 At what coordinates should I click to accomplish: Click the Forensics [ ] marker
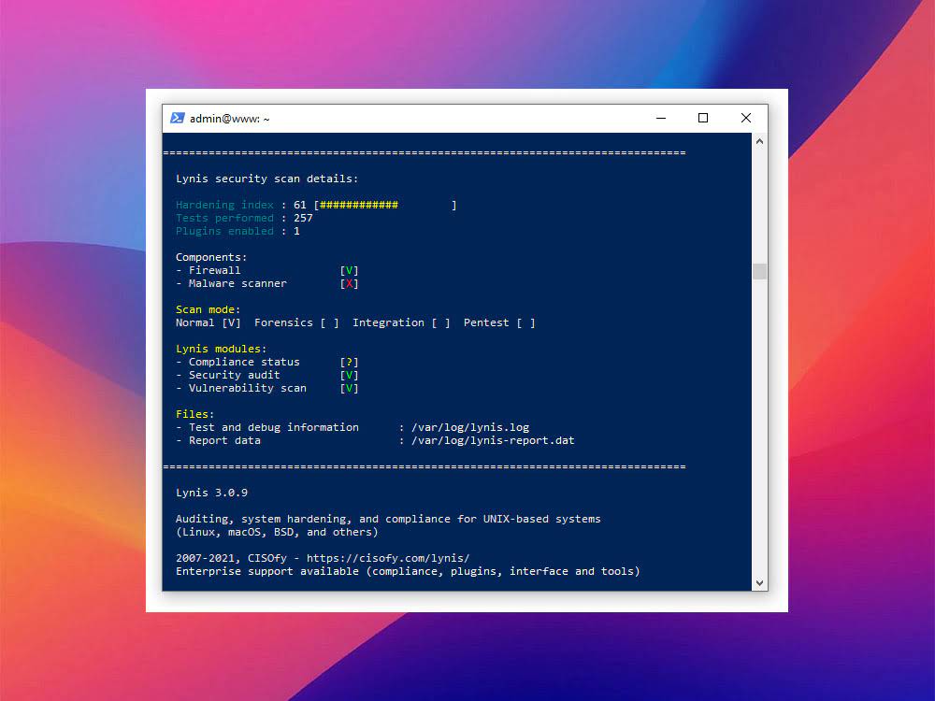click(x=330, y=323)
